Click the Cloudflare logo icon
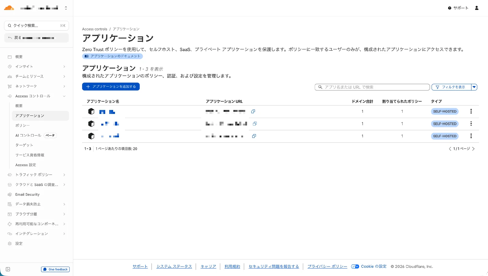This screenshot has height=276, width=488. click(x=9, y=8)
